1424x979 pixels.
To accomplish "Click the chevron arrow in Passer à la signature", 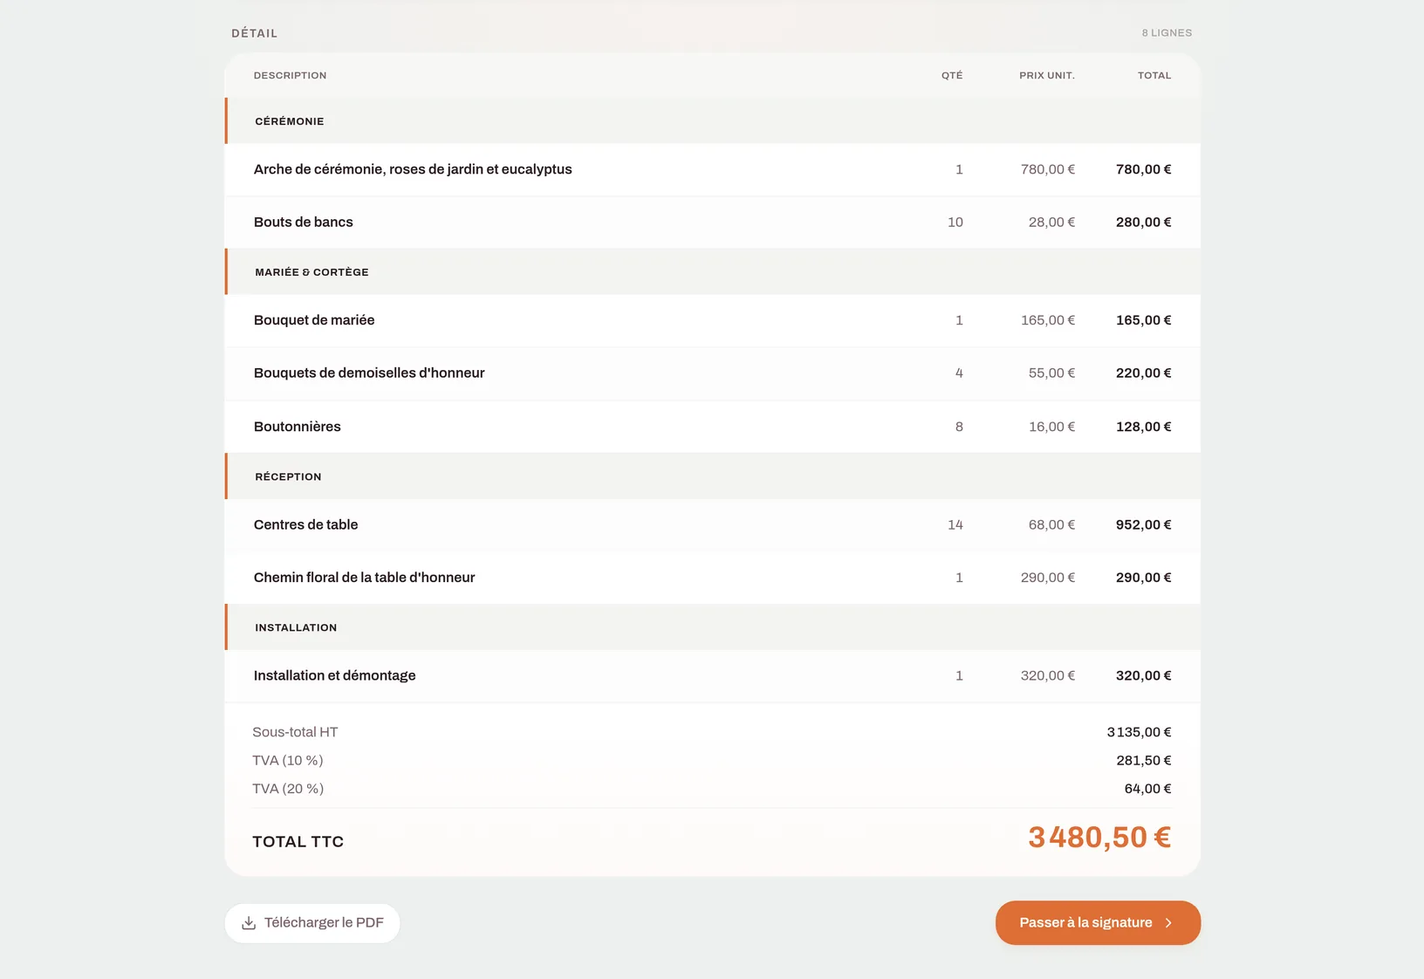I will [1168, 923].
